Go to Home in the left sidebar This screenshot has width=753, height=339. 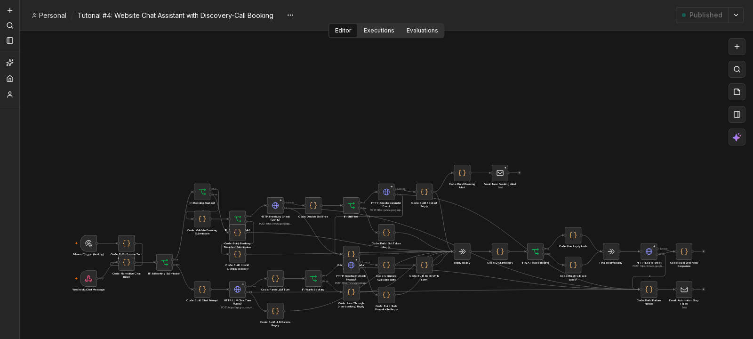[10, 79]
